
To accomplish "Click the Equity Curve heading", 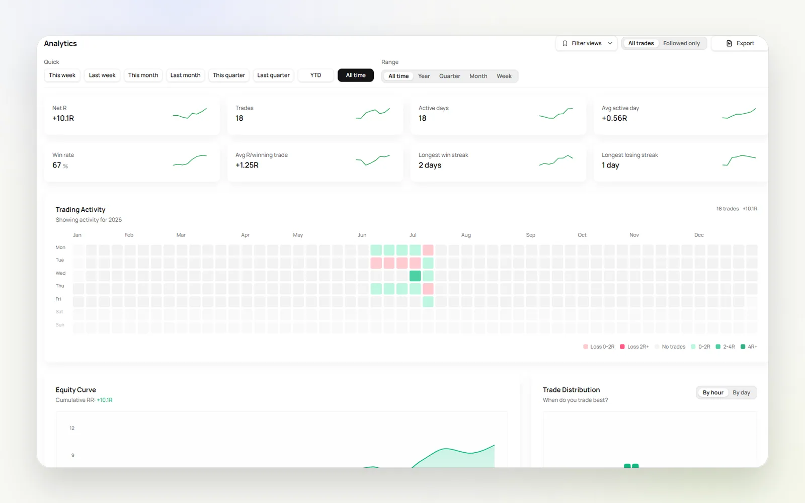I will pyautogui.click(x=76, y=390).
